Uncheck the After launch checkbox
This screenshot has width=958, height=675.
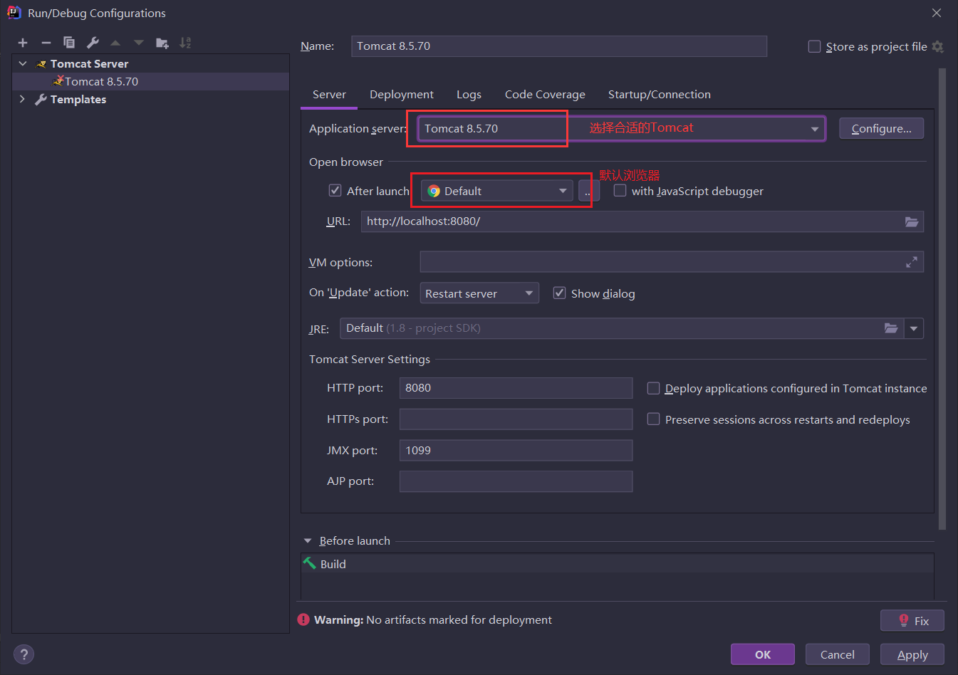[335, 191]
